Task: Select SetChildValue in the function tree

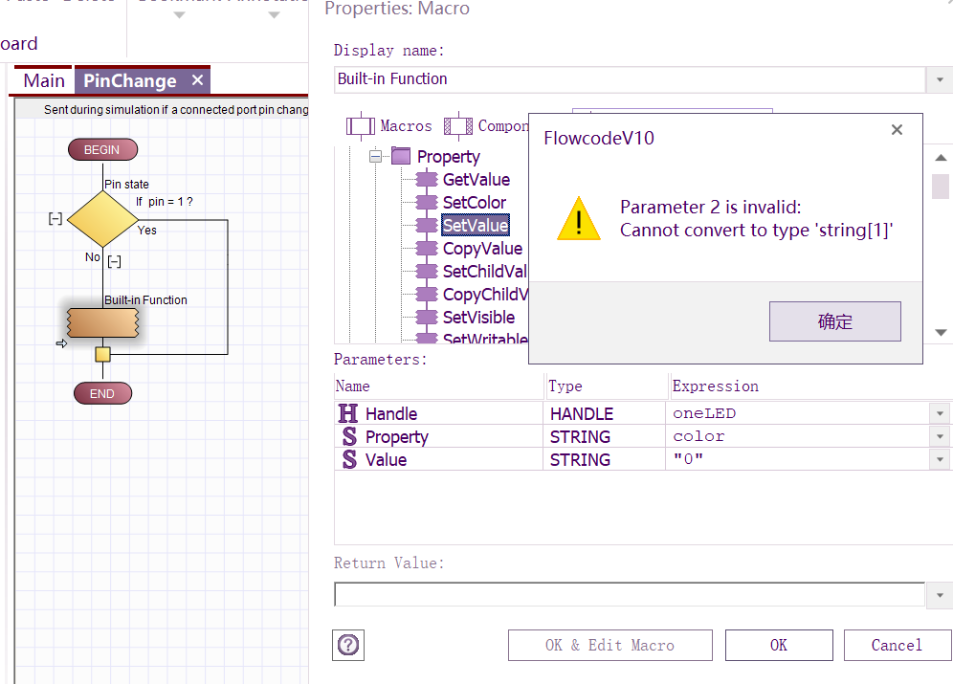Action: [x=485, y=272]
